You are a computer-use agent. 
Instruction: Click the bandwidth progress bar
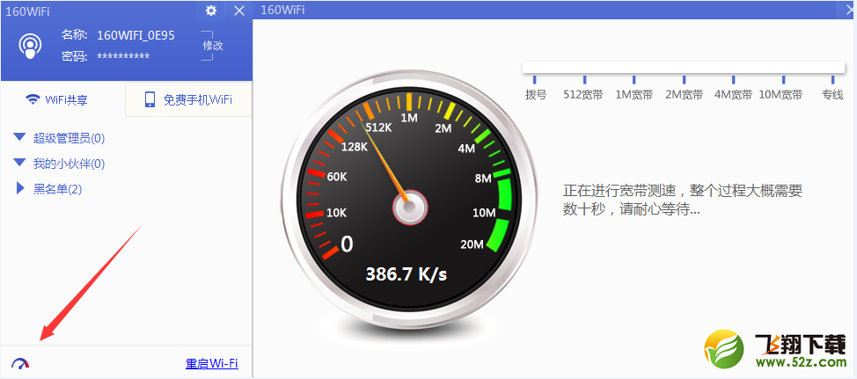click(682, 68)
